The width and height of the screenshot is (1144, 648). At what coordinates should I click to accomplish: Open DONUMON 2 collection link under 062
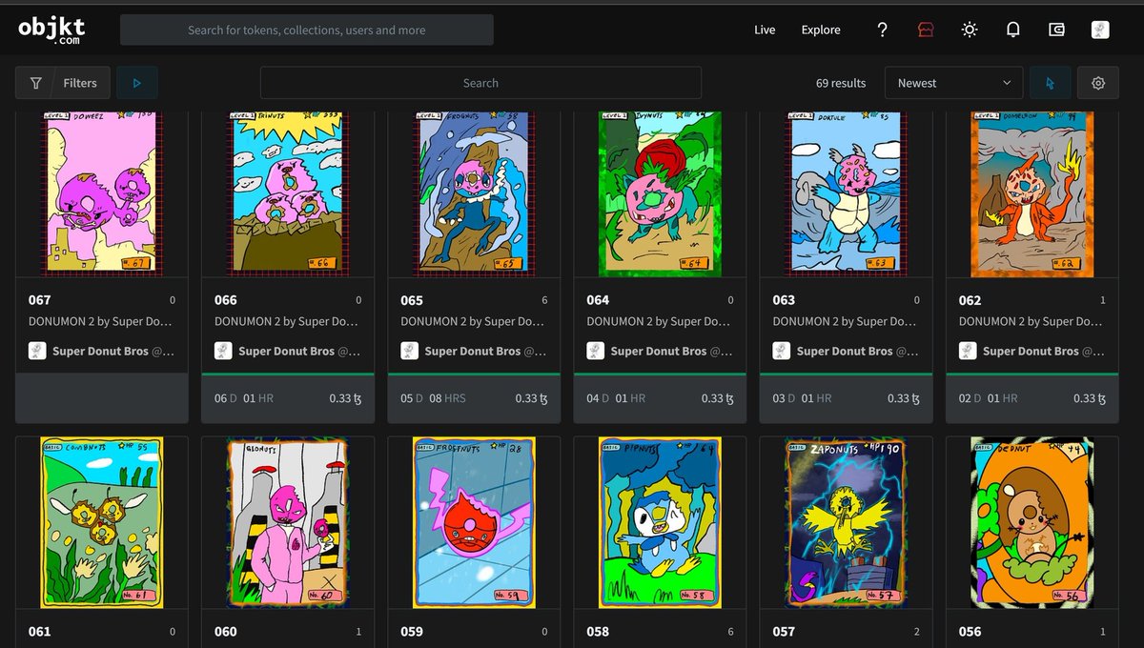1032,322
